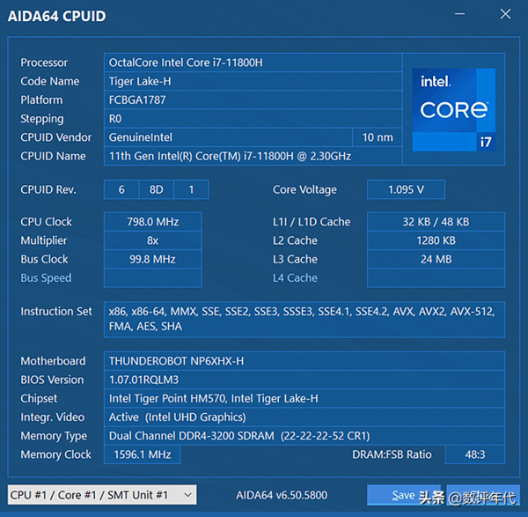Select the CPUID Name 11th Gen Intel text
This screenshot has height=517, width=528.
point(253,156)
